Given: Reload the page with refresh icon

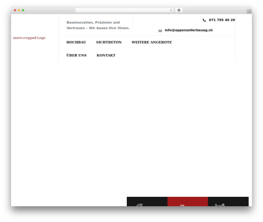Looking at the screenshot, I should [171, 10].
